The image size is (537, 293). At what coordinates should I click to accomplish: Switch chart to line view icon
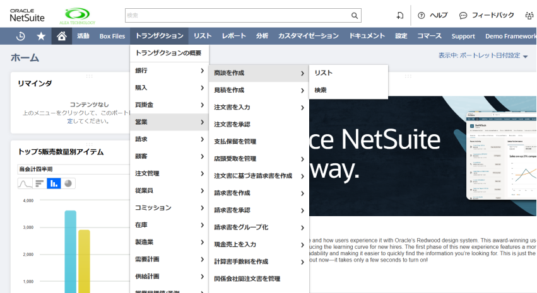25,183
